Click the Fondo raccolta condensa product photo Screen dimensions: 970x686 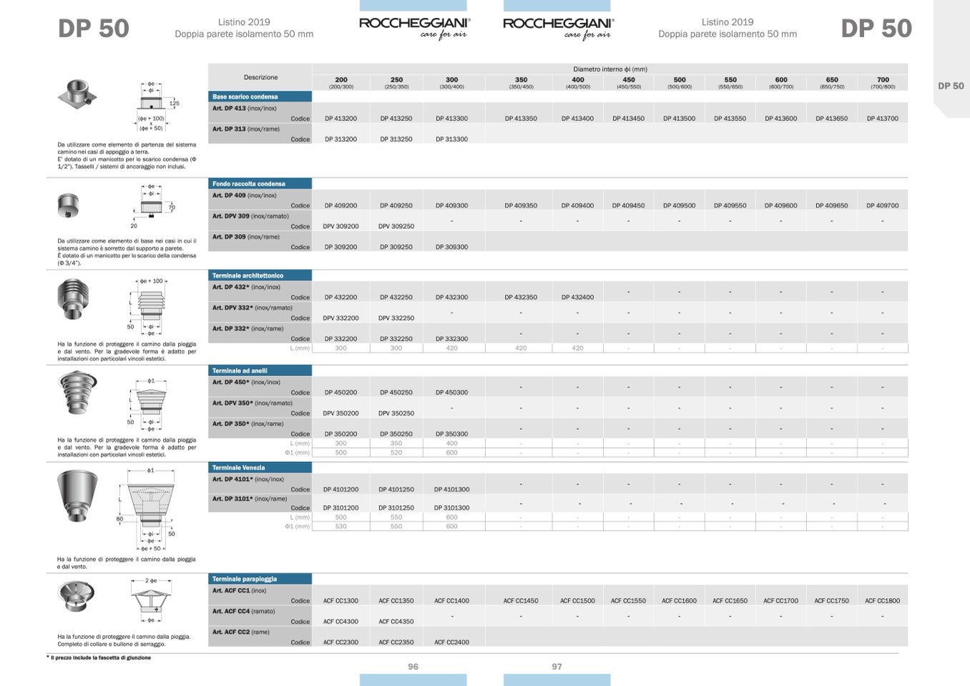[69, 206]
